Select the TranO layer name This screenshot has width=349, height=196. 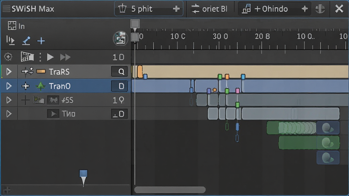tap(60, 86)
